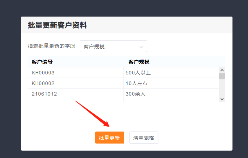This screenshot has height=158, width=248.
Task: Click the table scrollbar down arrow
Action: [x=222, y=99]
